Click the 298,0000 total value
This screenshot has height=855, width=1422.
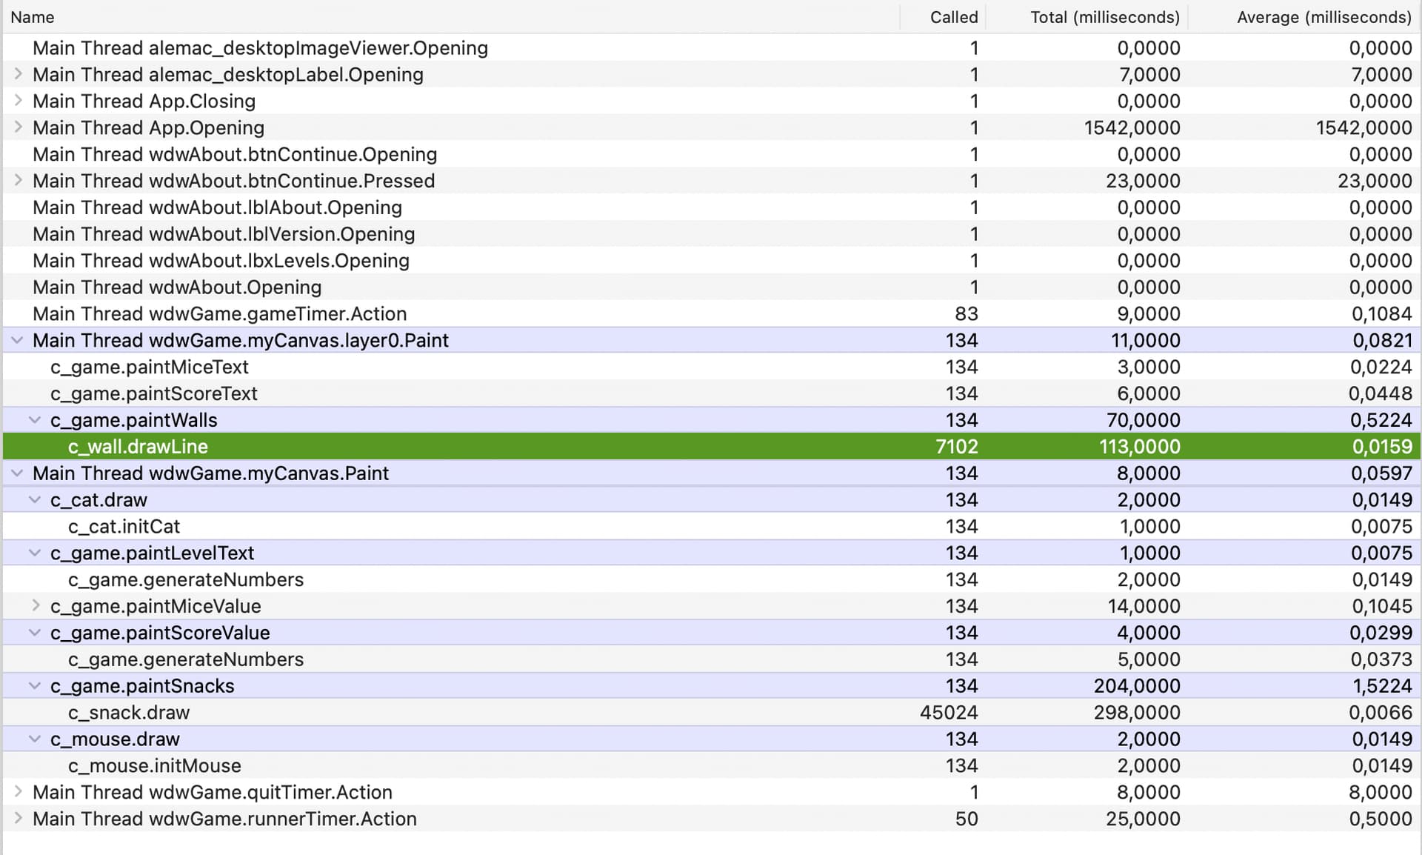click(x=1138, y=713)
